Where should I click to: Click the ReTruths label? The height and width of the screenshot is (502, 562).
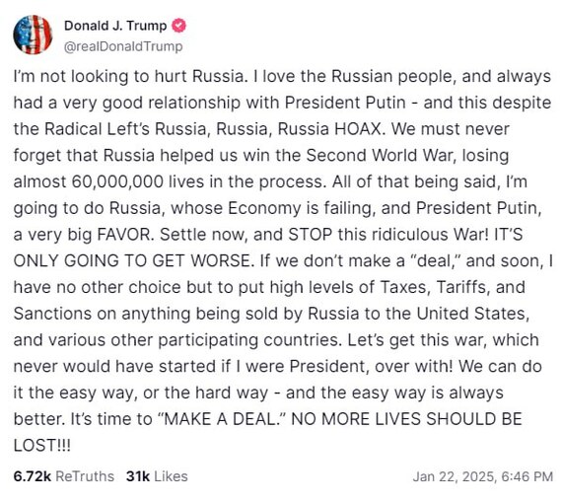pyautogui.click(x=85, y=476)
